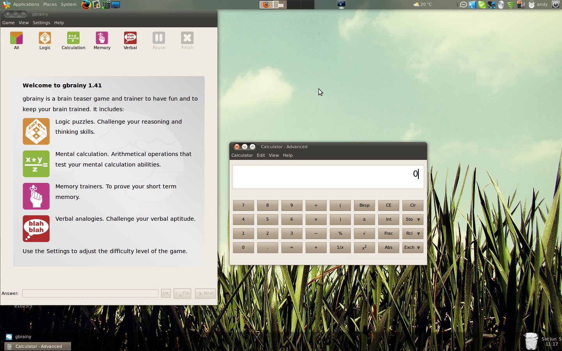Click the OK button beside Answer field
The width and height of the screenshot is (562, 351).
click(166, 293)
